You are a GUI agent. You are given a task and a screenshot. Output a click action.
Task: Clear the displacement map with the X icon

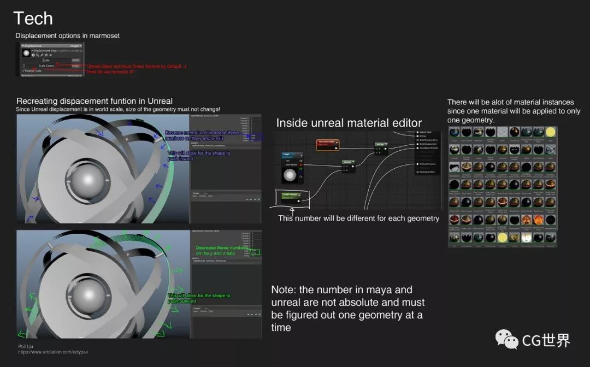click(x=50, y=55)
